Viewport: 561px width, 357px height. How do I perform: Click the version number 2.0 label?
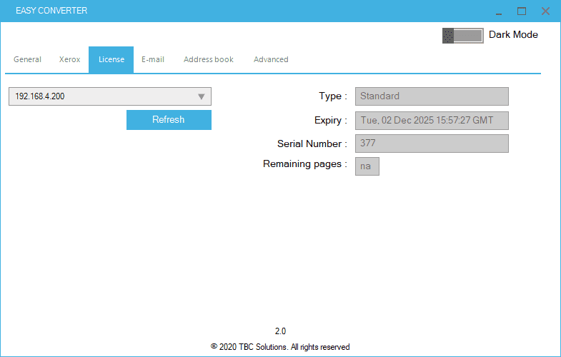click(280, 331)
